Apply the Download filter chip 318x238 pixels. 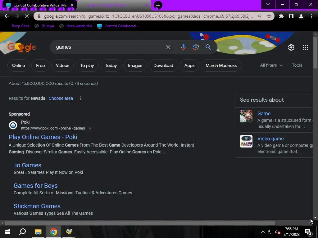coord(163,65)
